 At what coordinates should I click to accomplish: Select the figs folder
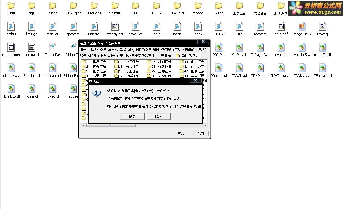32,8
